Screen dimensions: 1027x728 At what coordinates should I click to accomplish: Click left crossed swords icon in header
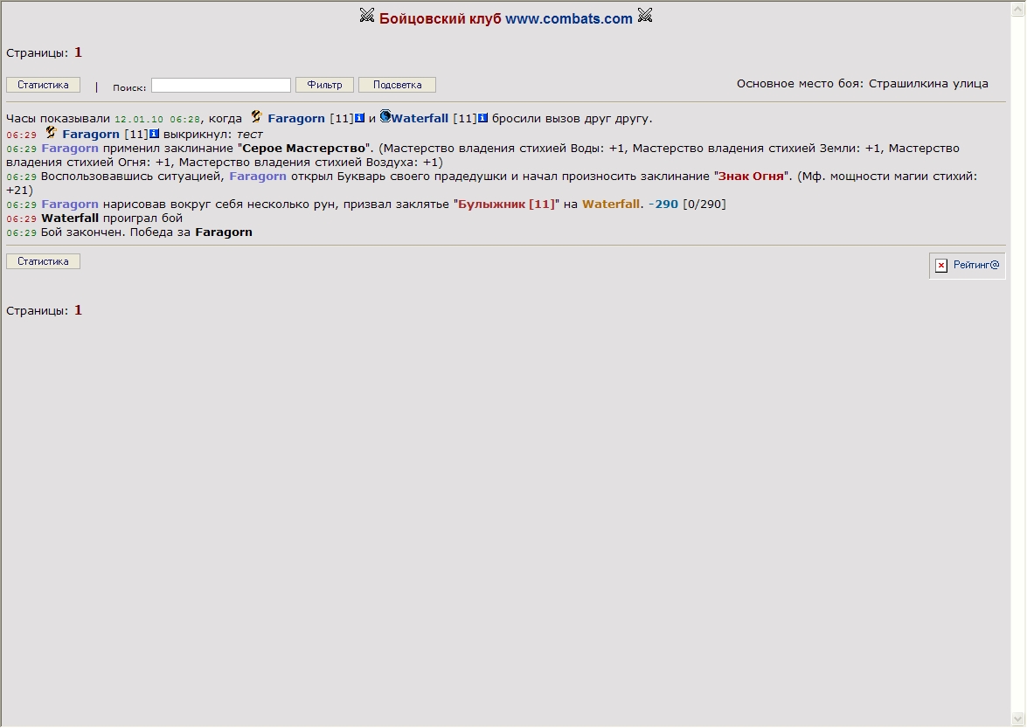click(x=367, y=15)
